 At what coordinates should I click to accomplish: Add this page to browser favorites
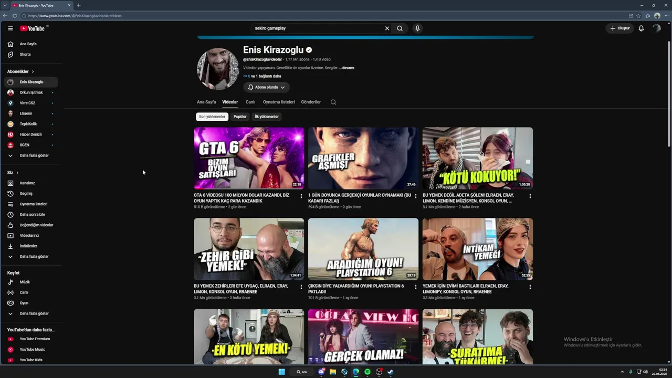(638, 16)
